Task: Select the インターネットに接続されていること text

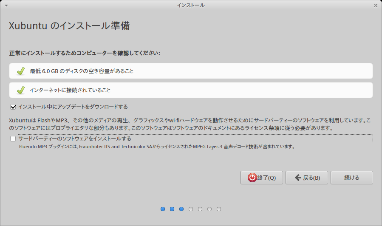Action: pos(70,90)
